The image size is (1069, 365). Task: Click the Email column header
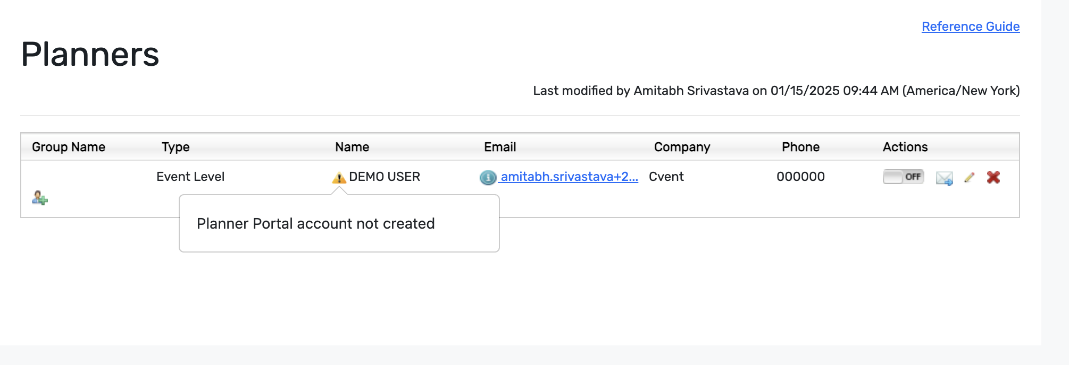(500, 147)
